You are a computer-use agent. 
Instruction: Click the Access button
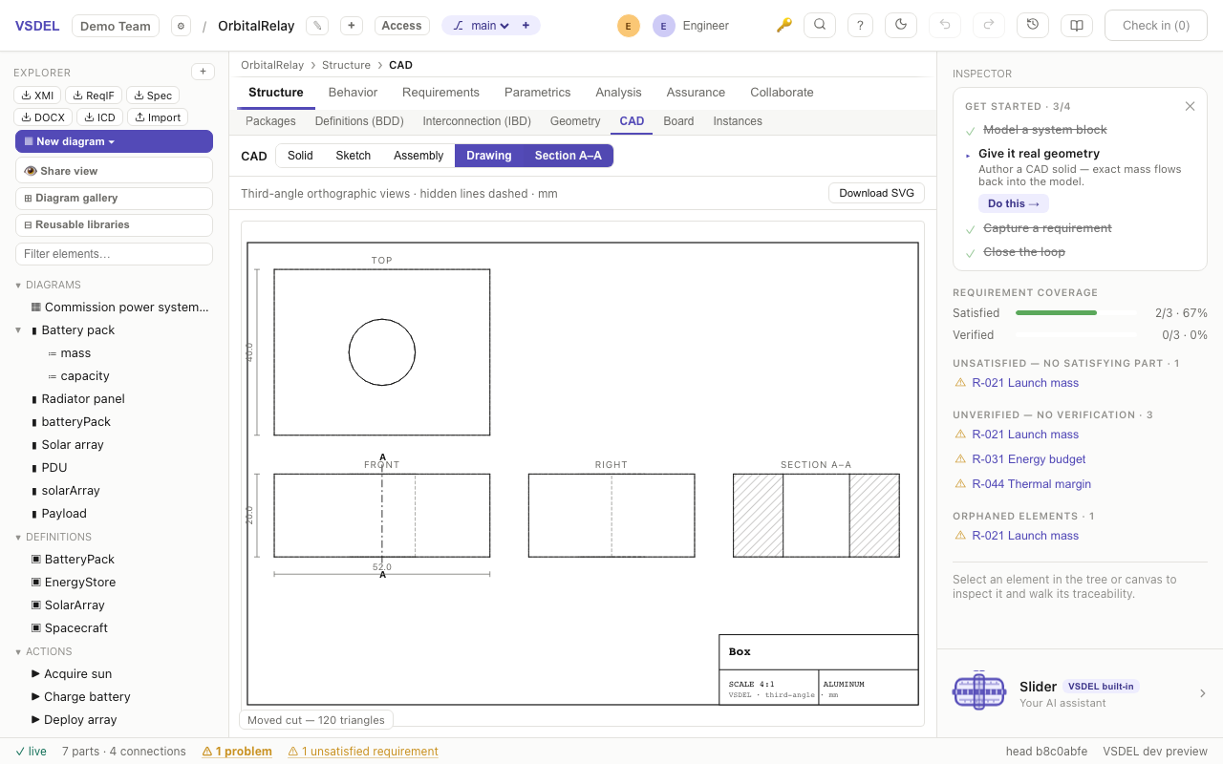click(x=401, y=26)
